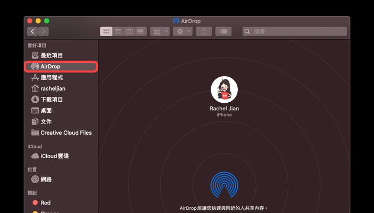Click the AirDrop icon in the title bar
This screenshot has height=213, width=374.
[x=176, y=21]
